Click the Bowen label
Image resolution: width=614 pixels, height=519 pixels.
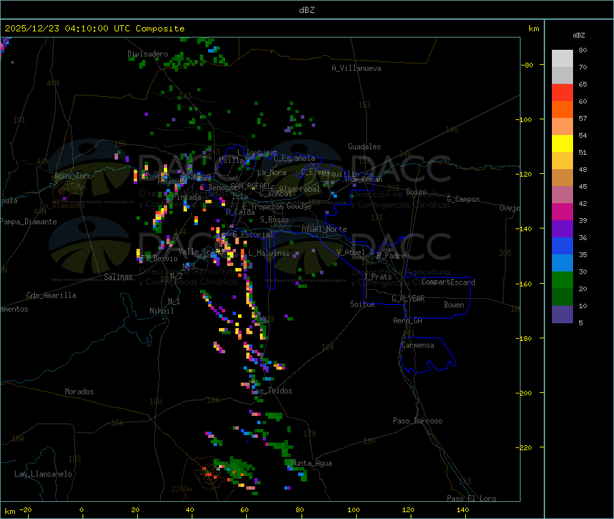coord(454,305)
